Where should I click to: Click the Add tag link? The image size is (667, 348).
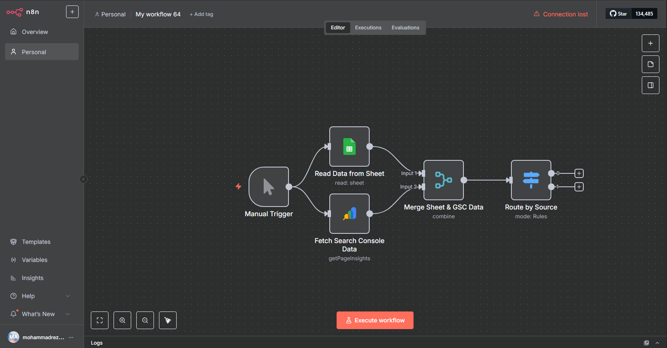[x=201, y=14]
